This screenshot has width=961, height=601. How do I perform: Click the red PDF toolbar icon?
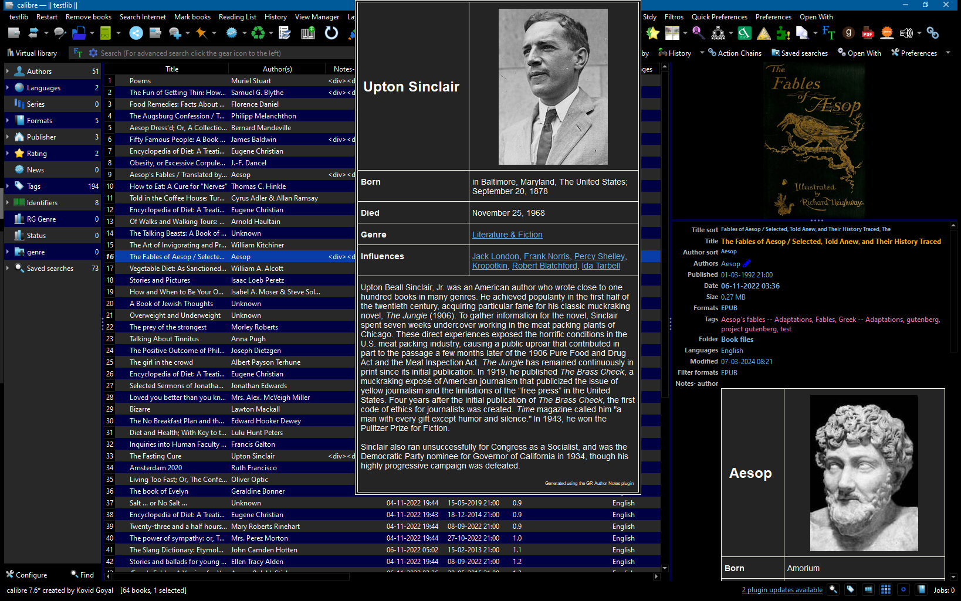coord(868,33)
